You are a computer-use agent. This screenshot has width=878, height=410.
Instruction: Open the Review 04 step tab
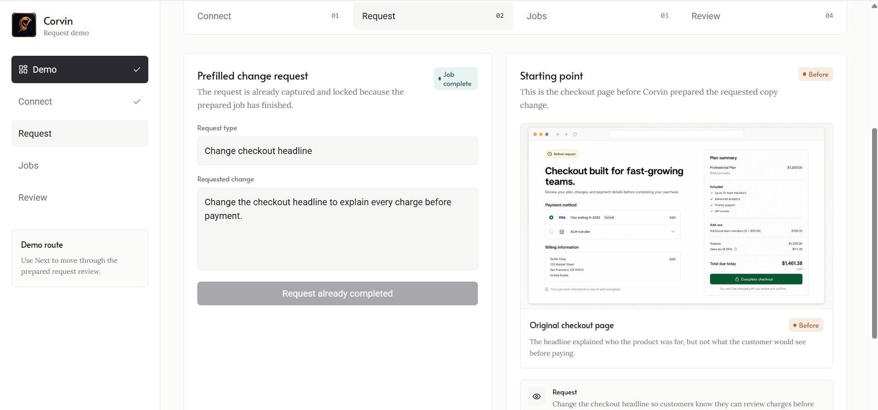pos(762,16)
